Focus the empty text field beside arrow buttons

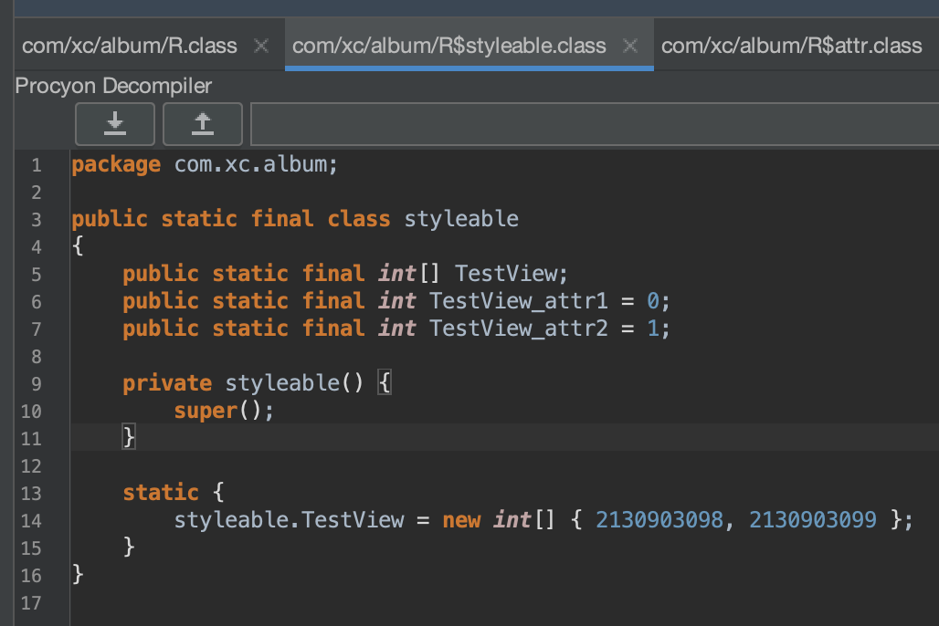click(594, 123)
